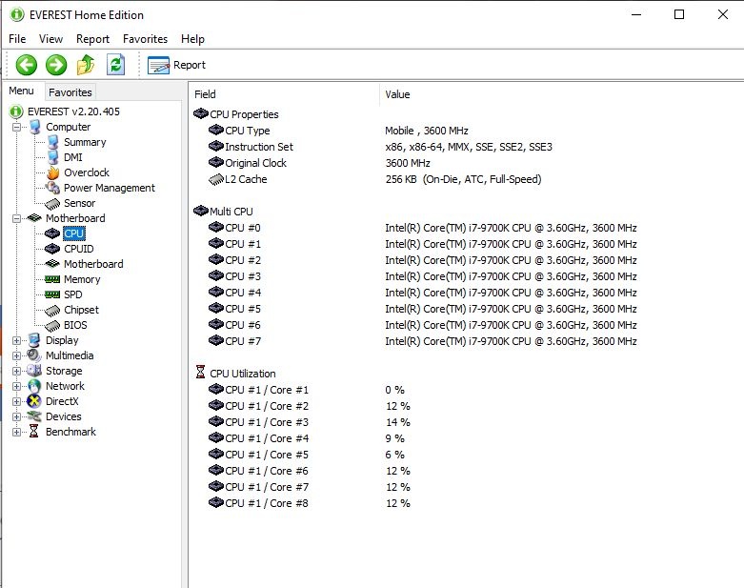The image size is (744, 588).
Task: Select the EVEREST v2.20.405 root node
Action: click(73, 112)
